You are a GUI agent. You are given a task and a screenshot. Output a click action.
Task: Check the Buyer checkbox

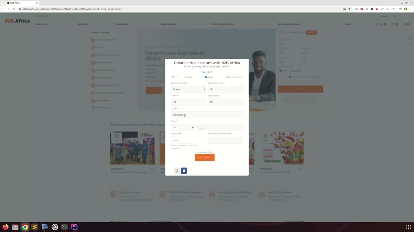pyautogui.click(x=186, y=77)
